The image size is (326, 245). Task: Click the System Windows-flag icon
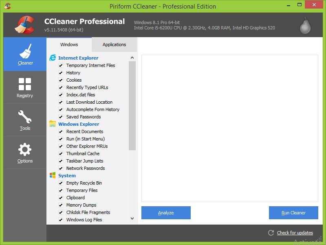pos(53,175)
